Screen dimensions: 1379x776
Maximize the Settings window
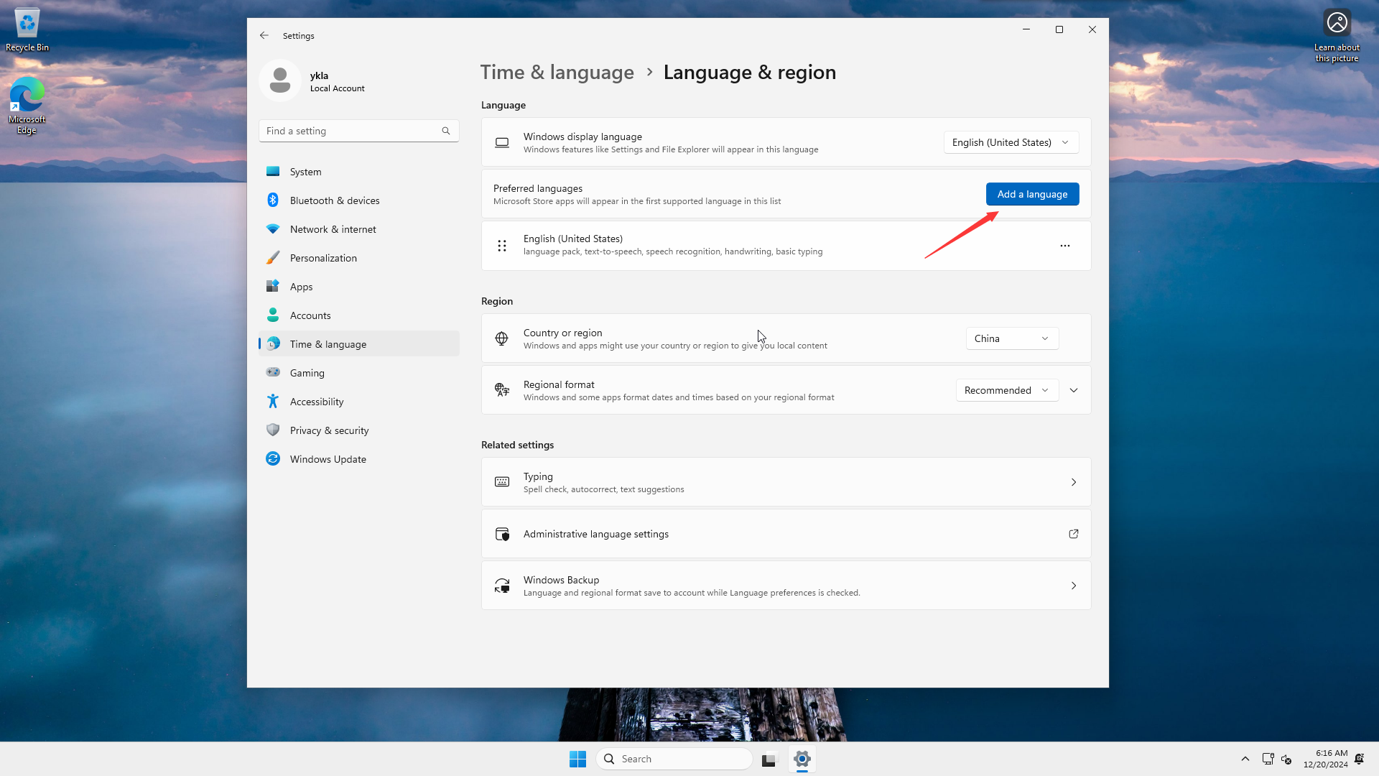(1059, 29)
